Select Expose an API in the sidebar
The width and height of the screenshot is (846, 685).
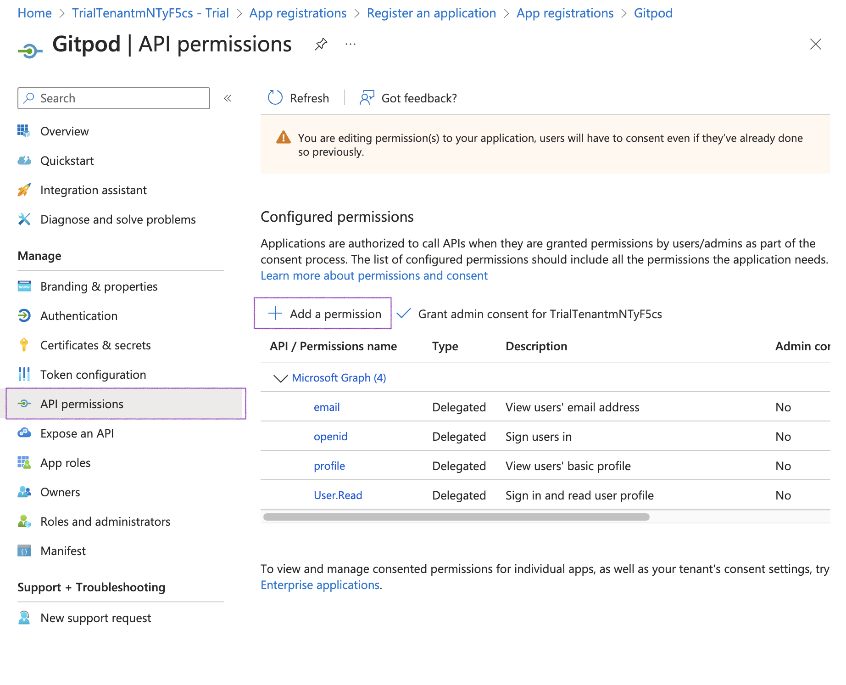click(77, 433)
